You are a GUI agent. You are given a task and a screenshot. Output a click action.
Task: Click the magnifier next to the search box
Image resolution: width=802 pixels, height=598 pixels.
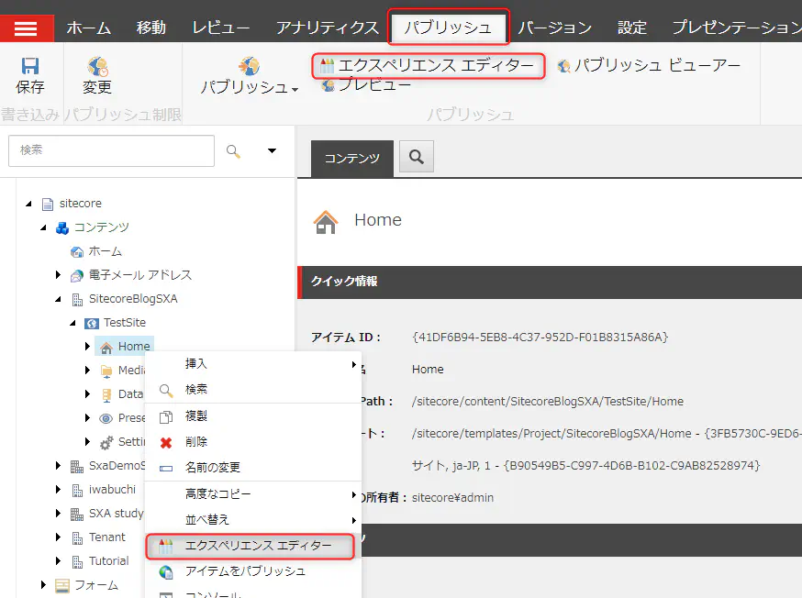[233, 150]
